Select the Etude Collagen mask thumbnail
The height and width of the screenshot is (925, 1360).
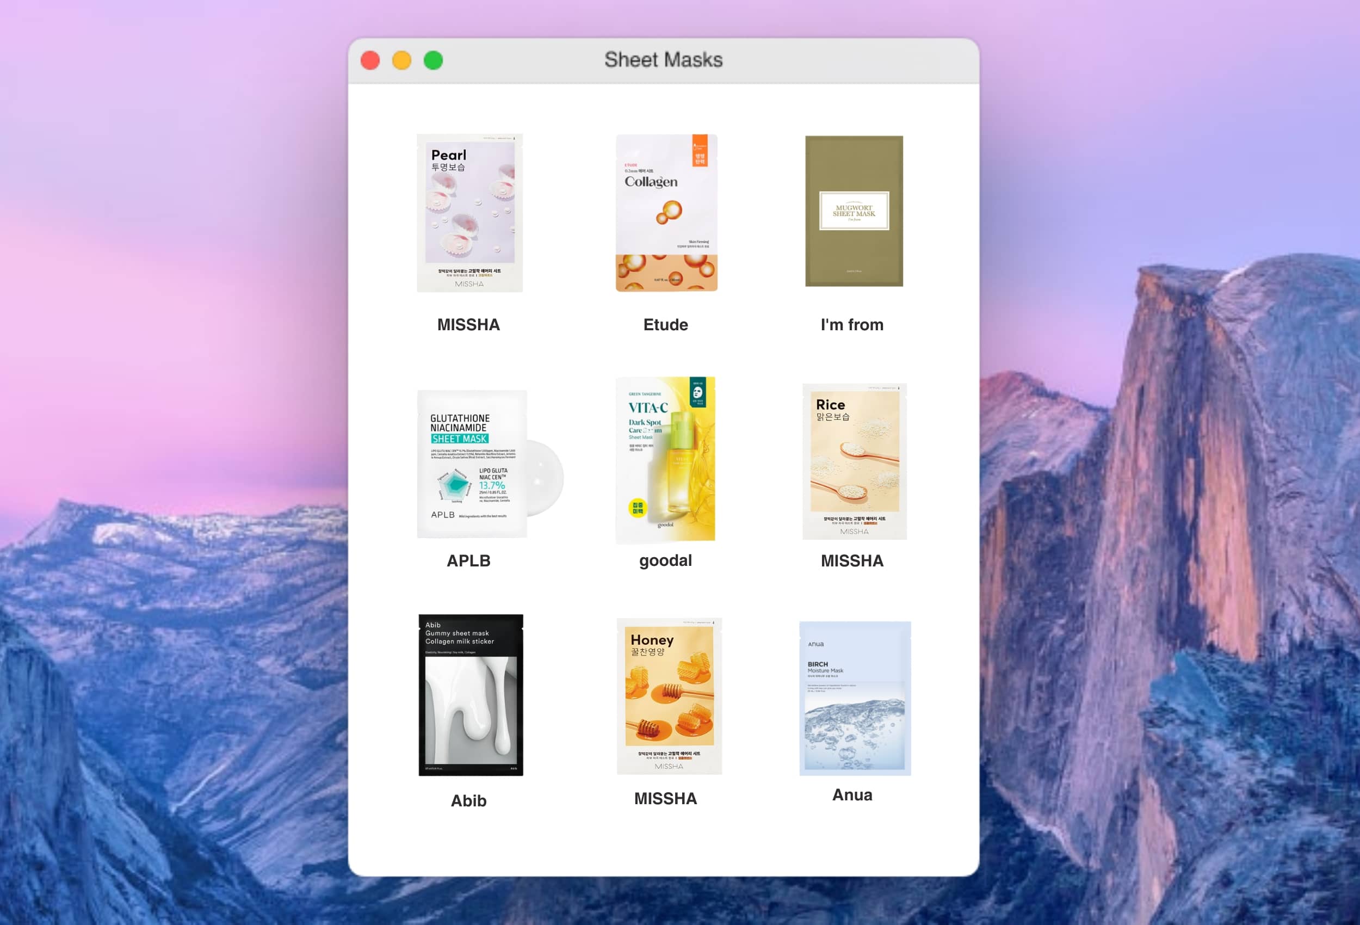[666, 213]
